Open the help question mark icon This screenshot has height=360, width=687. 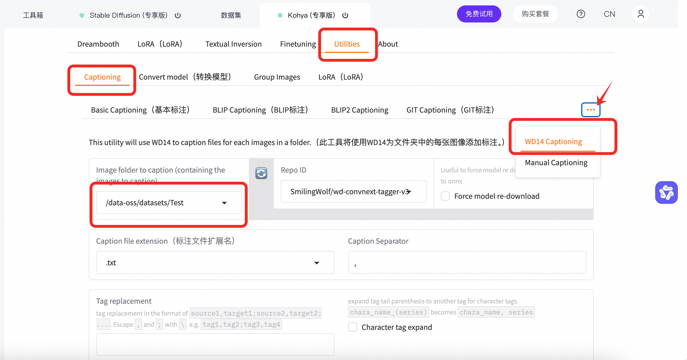coord(581,14)
